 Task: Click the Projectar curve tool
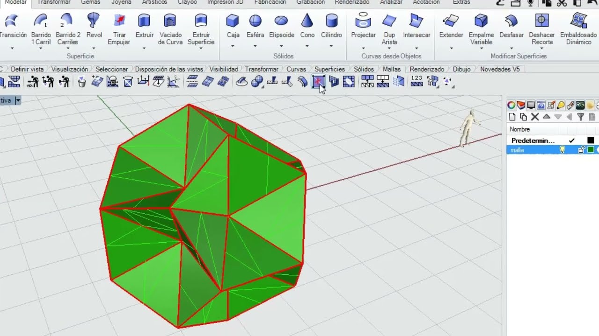pyautogui.click(x=363, y=26)
